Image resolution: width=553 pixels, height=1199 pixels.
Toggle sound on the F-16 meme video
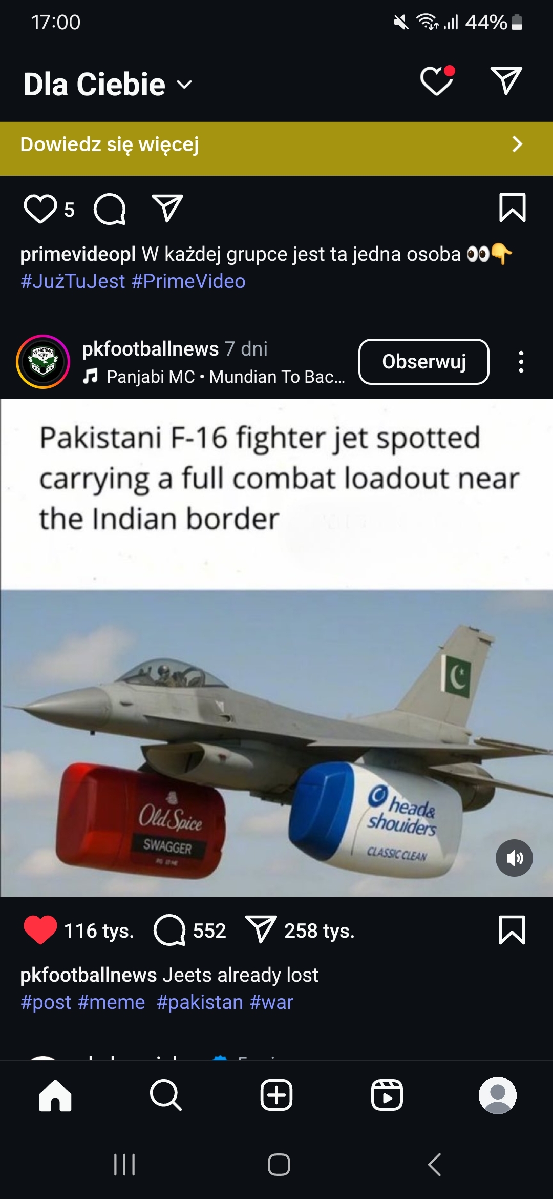coord(514,858)
